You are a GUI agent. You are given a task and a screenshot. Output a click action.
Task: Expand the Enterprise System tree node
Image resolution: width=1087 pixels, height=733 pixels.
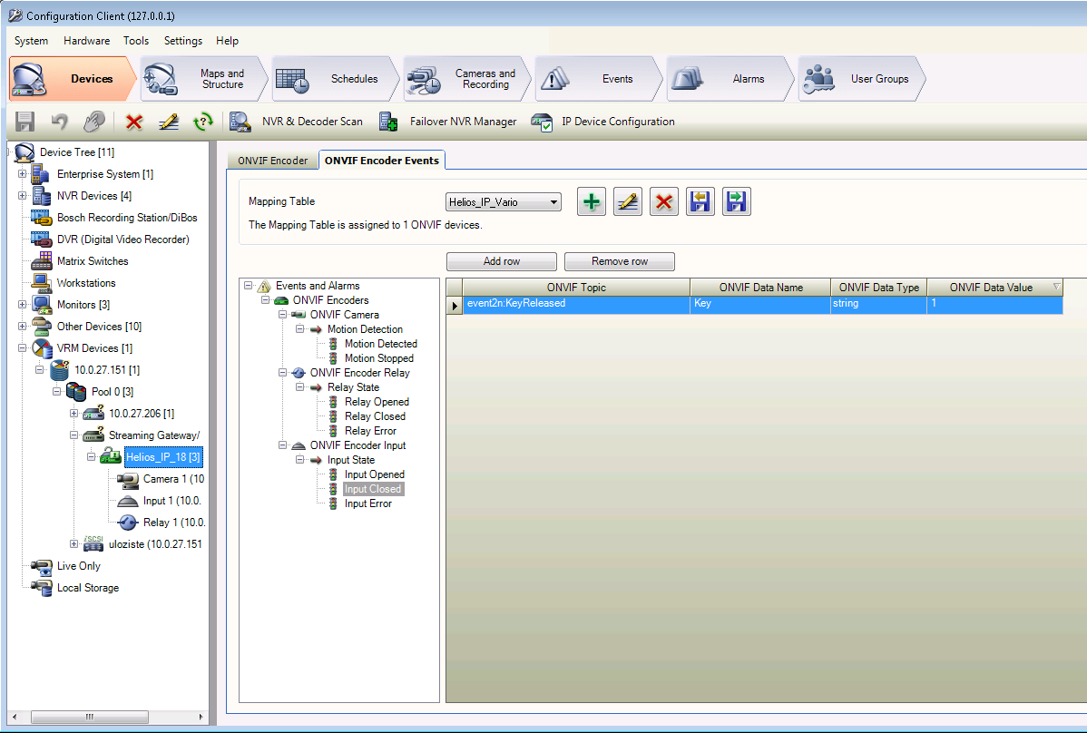[x=23, y=174]
